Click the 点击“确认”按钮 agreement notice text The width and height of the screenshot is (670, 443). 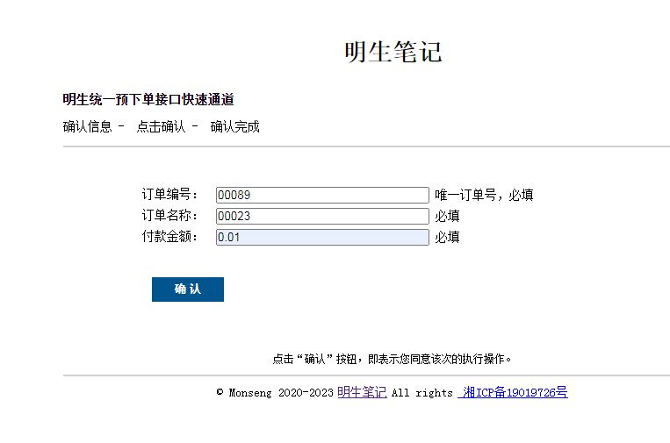392,359
